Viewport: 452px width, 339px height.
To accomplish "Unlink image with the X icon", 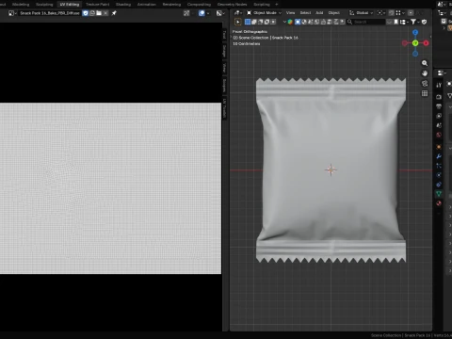I will point(105,13).
